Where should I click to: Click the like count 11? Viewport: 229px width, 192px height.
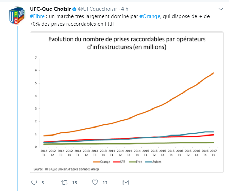click(x=105, y=183)
